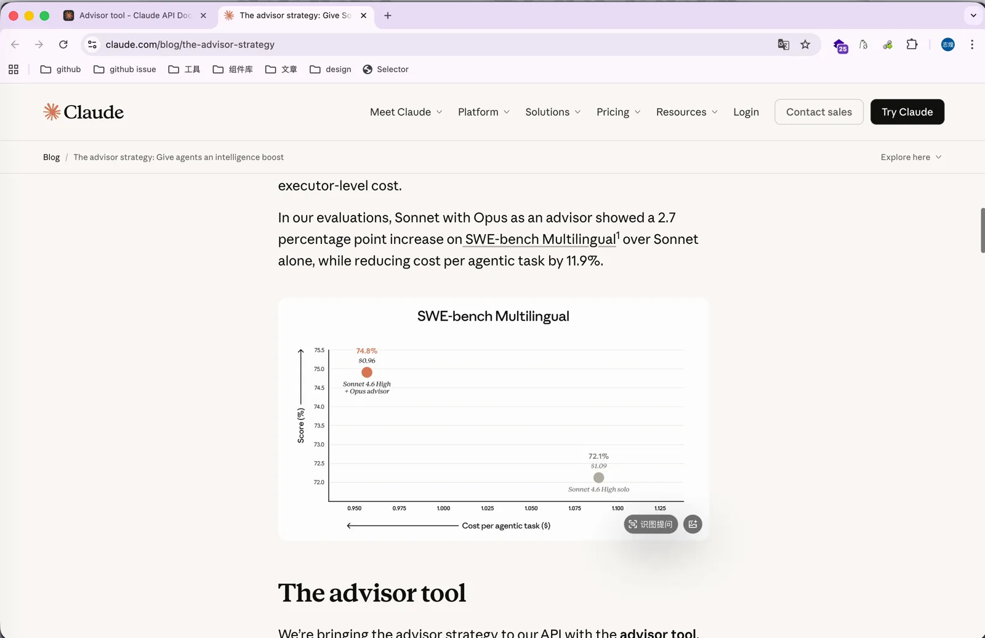Click the image-save icon on the chart
The width and height of the screenshot is (985, 638).
tap(693, 524)
